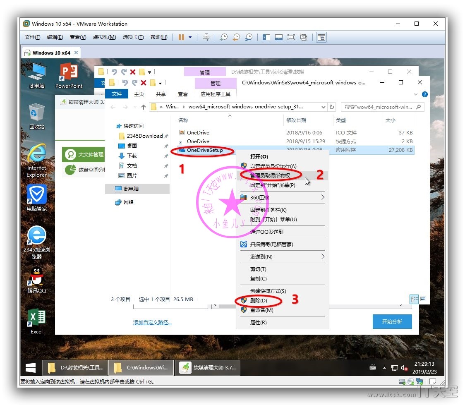
Task: Select 网络 in the Explorer navigation pane
Action: [128, 202]
